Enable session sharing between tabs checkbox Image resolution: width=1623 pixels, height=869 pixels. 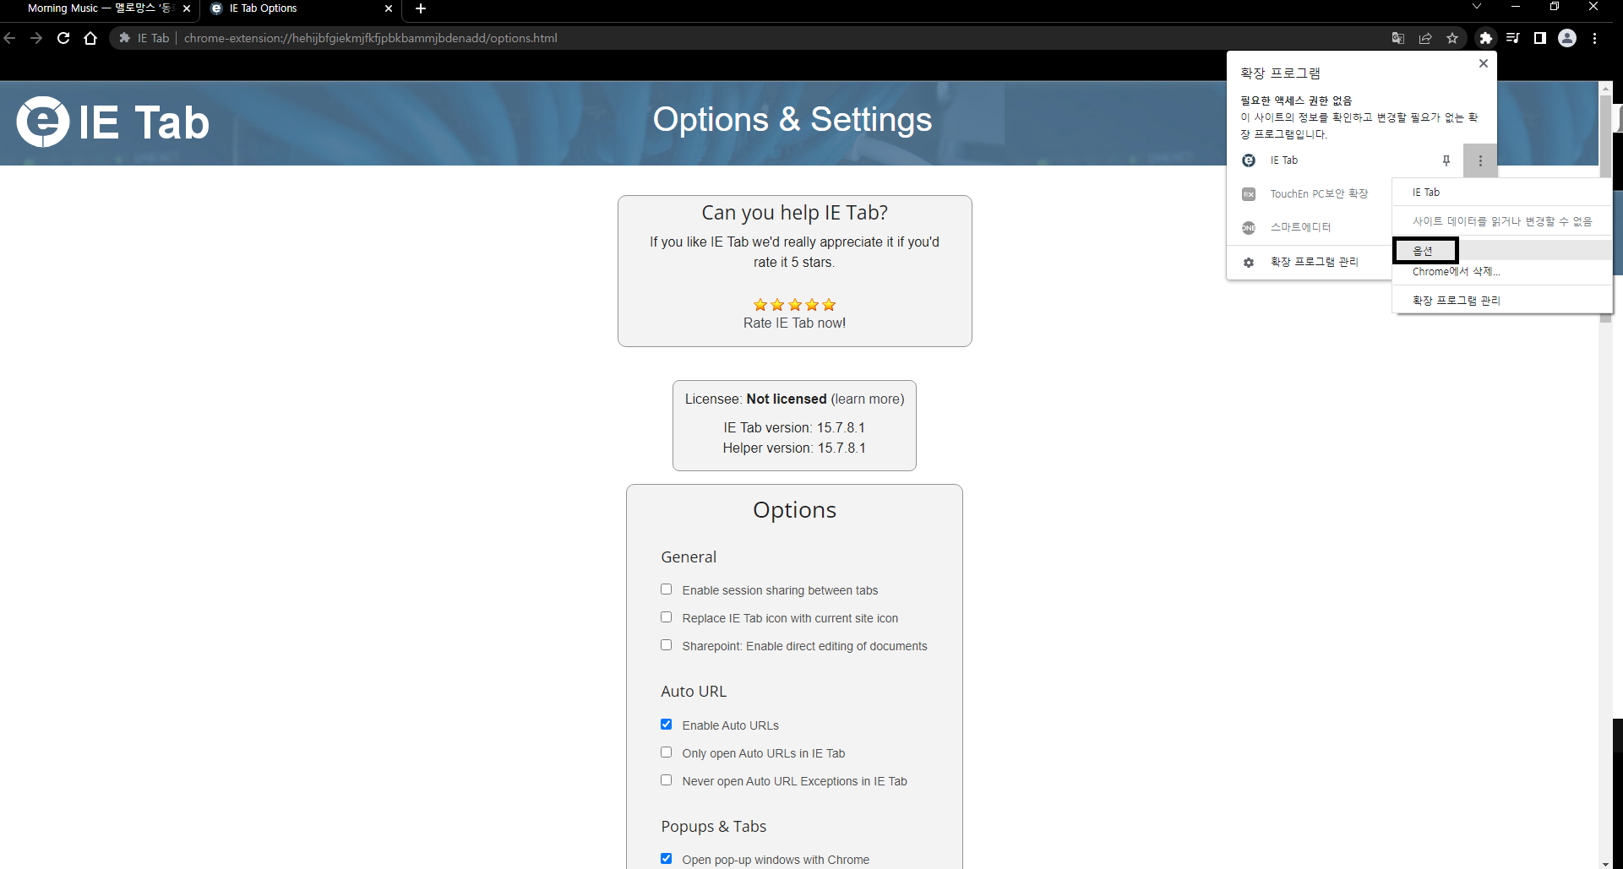(666, 589)
